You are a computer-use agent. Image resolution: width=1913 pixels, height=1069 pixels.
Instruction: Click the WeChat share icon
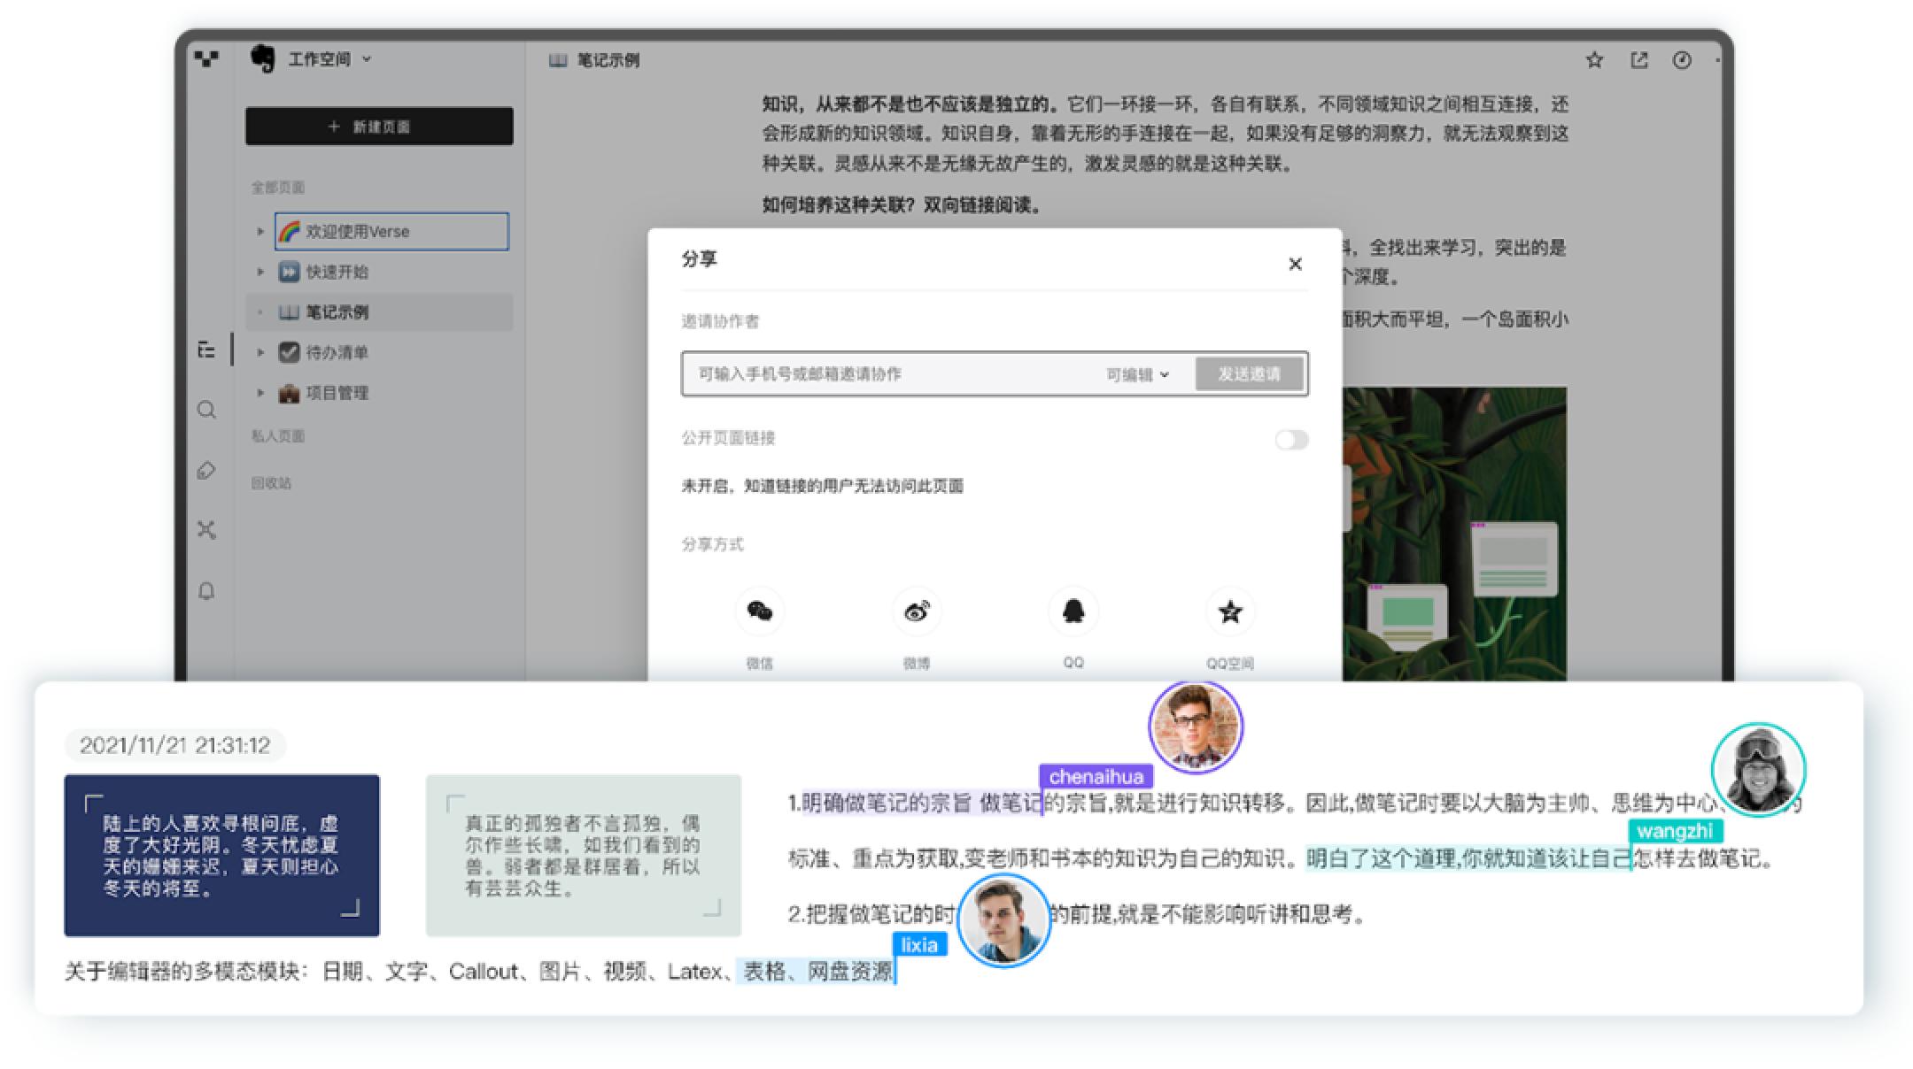pos(759,611)
